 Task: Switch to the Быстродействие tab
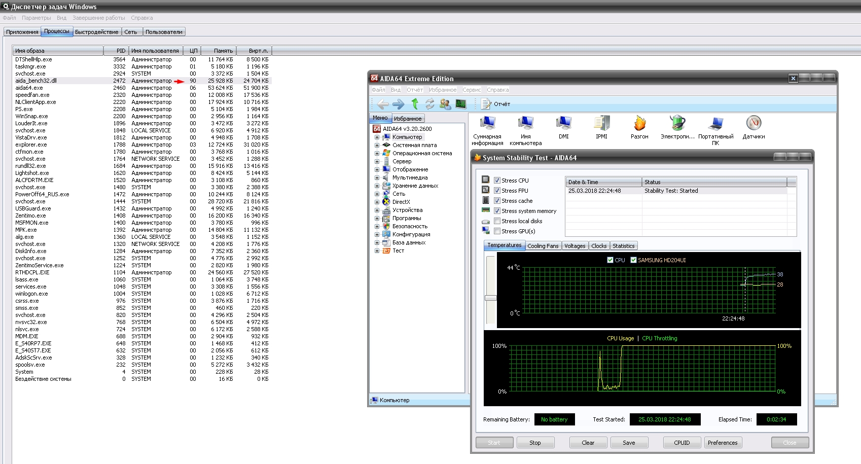coord(96,32)
